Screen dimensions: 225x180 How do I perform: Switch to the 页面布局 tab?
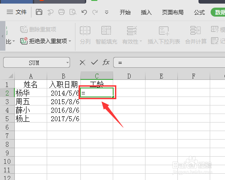[x=173, y=12]
